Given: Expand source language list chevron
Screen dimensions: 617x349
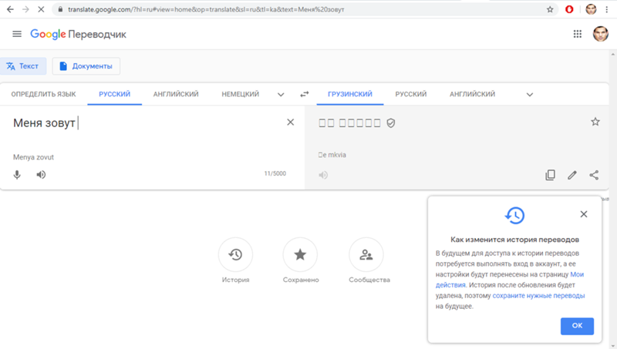Looking at the screenshot, I should point(281,94).
